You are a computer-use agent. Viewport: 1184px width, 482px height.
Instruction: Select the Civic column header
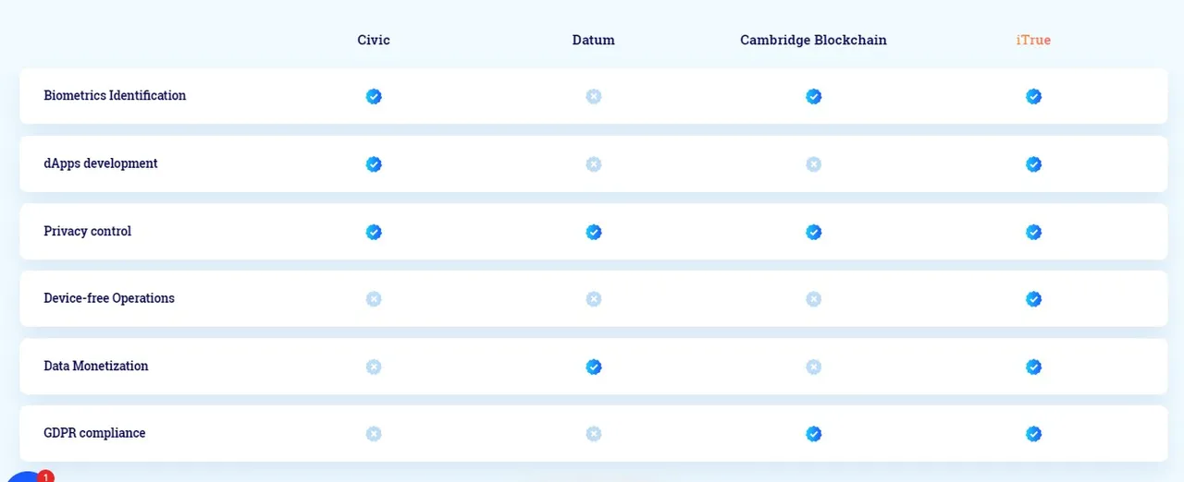[374, 40]
